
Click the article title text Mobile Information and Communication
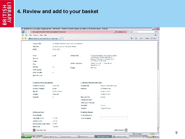point(104,56)
